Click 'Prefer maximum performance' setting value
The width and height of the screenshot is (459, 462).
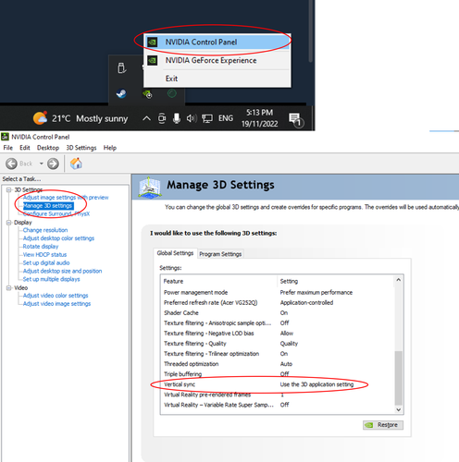point(316,292)
